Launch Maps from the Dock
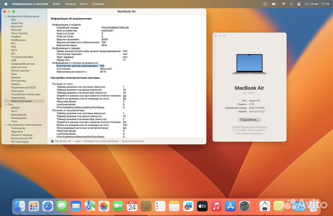 [x=90, y=206]
